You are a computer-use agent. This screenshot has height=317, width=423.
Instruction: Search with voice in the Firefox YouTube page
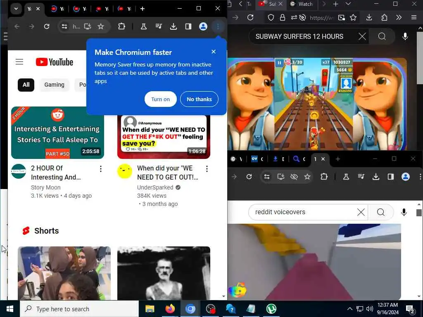(x=405, y=36)
